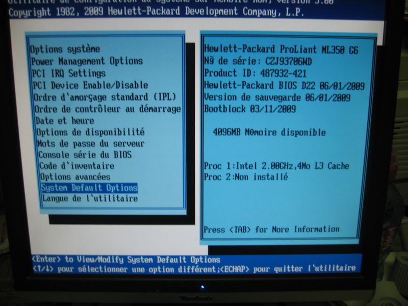Open Mots de passe du serveur
This screenshot has height=306, width=408.
point(91,143)
